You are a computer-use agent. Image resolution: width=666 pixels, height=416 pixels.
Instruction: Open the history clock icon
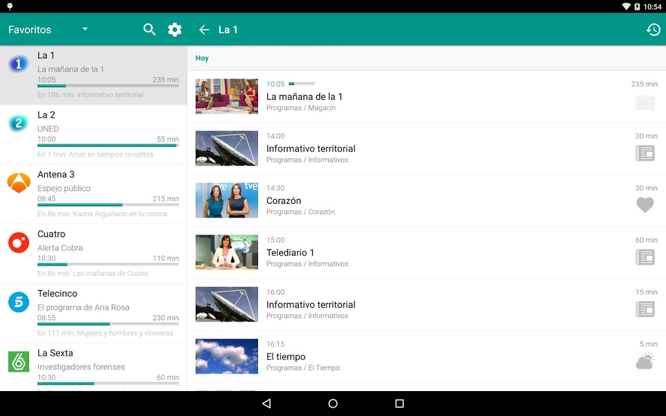[x=654, y=30]
